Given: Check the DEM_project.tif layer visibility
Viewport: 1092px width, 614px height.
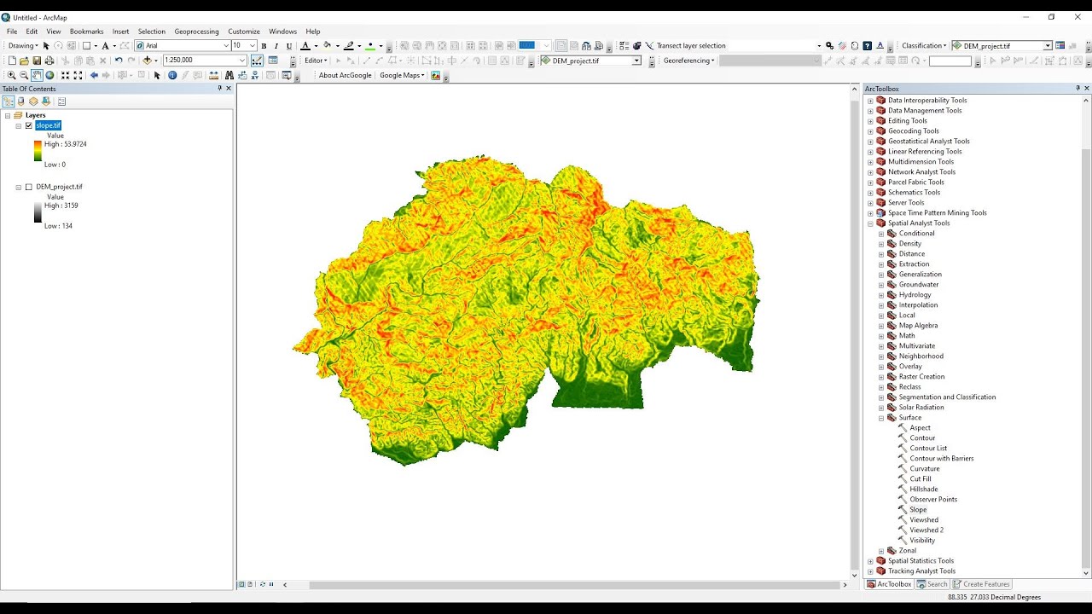Looking at the screenshot, I should point(28,187).
